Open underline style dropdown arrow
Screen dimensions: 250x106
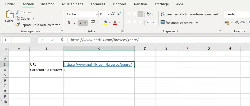coord(85,23)
